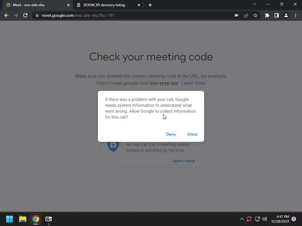
Task: Reload the Meet page
Action: 25,15
